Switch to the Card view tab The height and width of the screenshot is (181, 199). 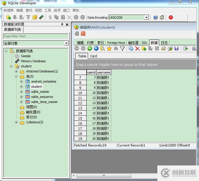pyautogui.click(x=93, y=56)
